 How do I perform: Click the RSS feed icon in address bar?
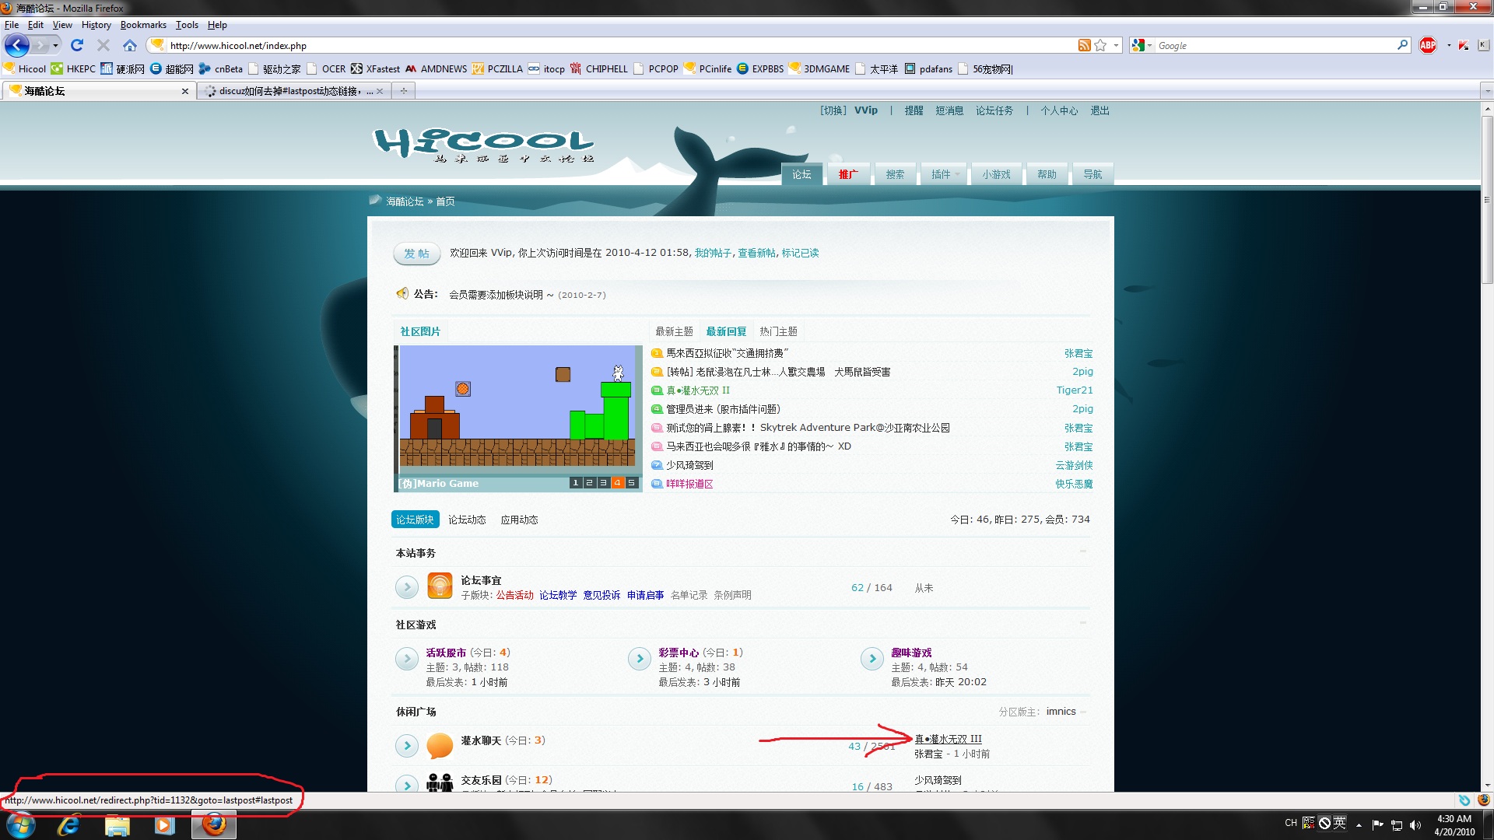pyautogui.click(x=1084, y=45)
